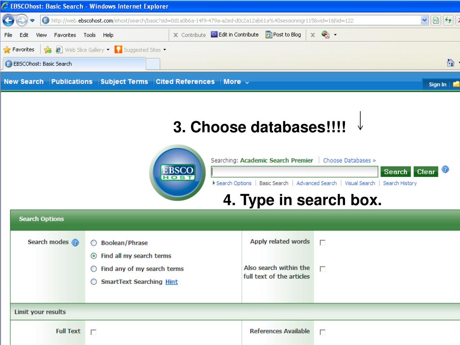Select the Boolean/Phrase radio button
The width and height of the screenshot is (460, 345).
coord(93,243)
